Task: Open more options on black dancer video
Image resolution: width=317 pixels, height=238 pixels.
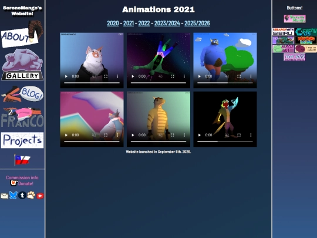Action: [x=251, y=135]
